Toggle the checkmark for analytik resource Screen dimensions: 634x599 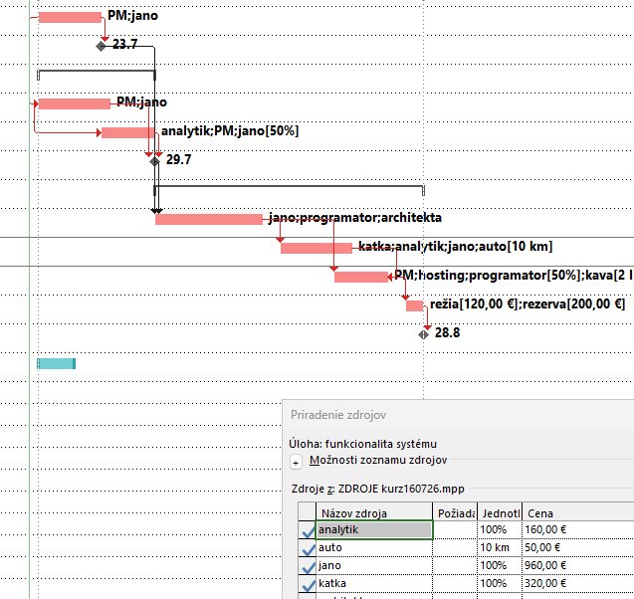click(308, 530)
